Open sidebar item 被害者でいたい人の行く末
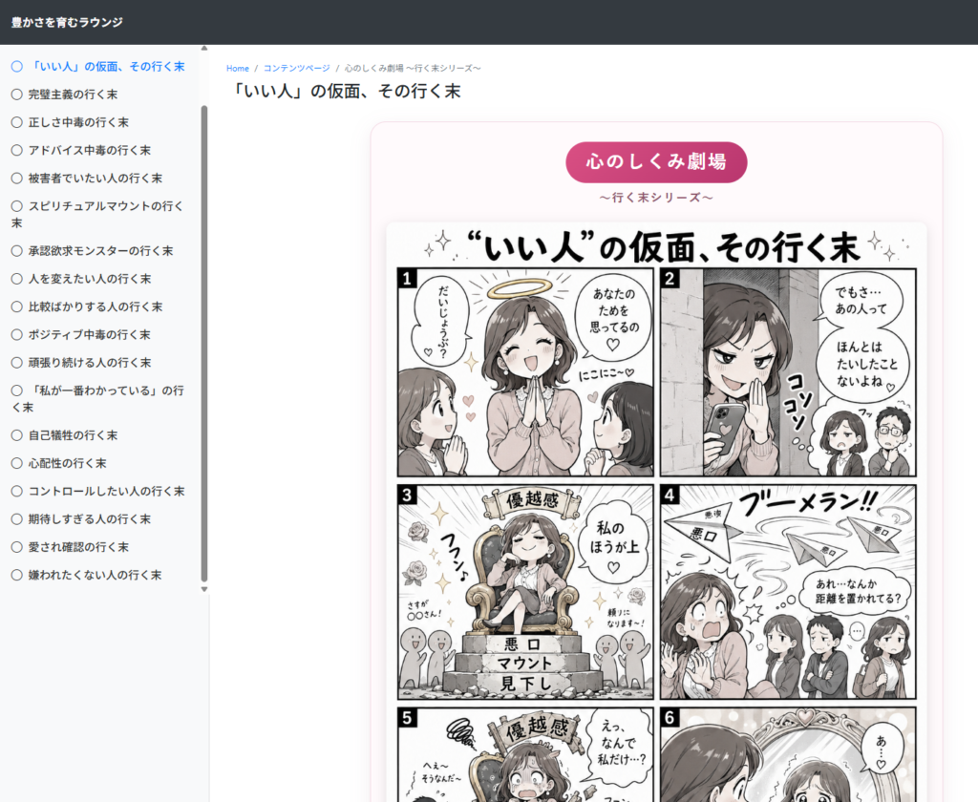The image size is (978, 802). point(96,179)
